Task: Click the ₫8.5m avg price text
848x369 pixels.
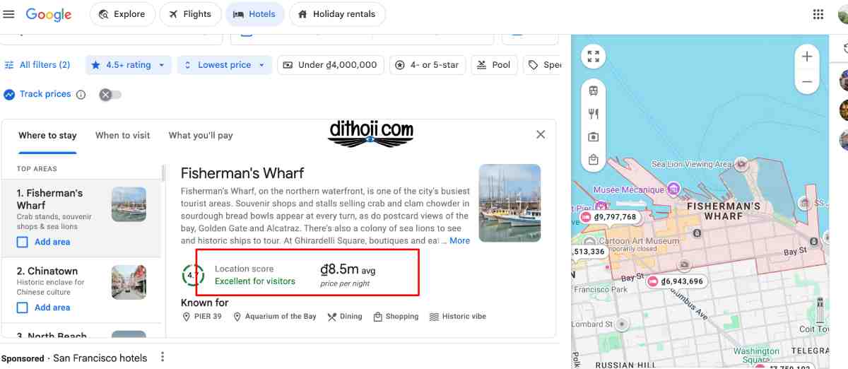Action: click(348, 269)
